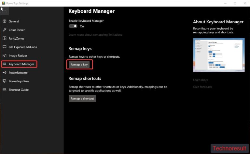Click the Image Resizer icon
250x154 pixels.
[5, 55]
